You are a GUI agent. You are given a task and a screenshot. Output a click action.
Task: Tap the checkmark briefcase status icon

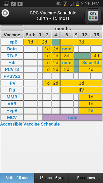coord(13,4)
